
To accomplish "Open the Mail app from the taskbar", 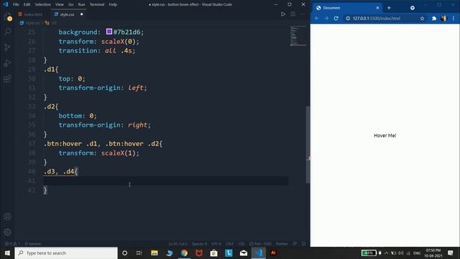I will (244, 253).
